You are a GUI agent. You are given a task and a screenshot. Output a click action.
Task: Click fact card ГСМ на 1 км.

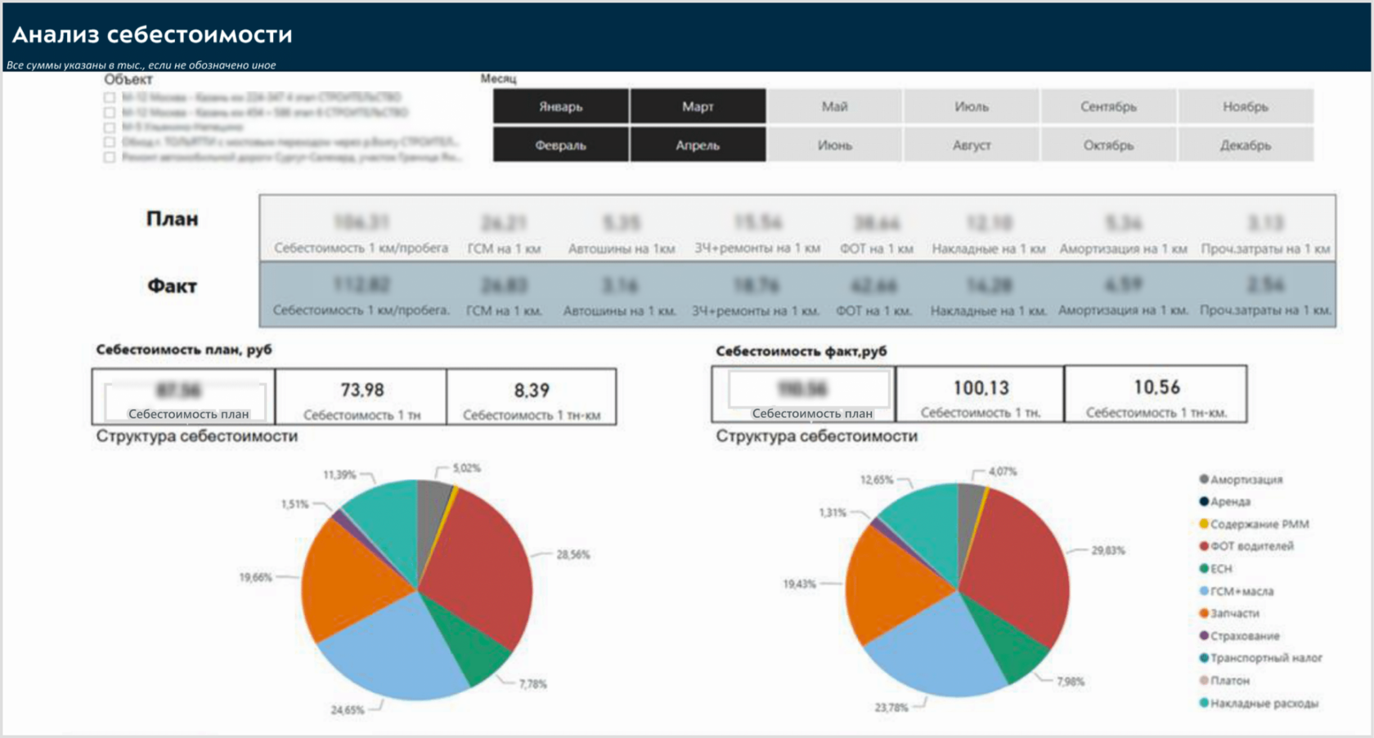[504, 294]
